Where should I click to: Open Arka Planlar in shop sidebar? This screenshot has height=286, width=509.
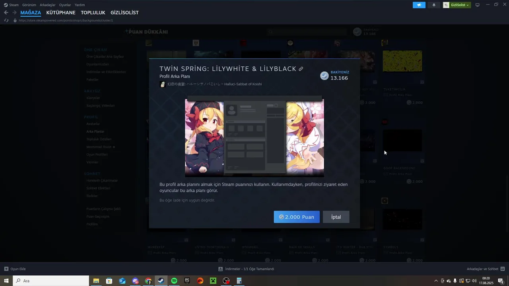(95, 131)
